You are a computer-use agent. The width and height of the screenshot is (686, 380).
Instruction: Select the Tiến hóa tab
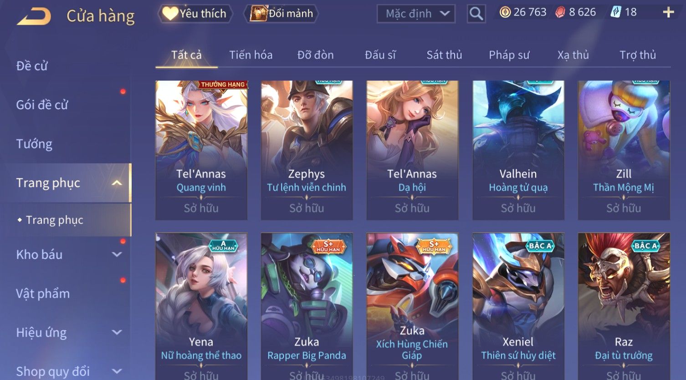(x=251, y=55)
